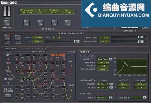The image size is (151, 103).
Task: Click the Delay 1 OUT jack
Action: (29, 59)
